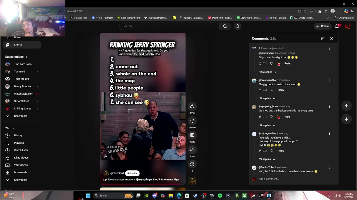Click the Add a comment field

pyautogui.click(x=295, y=179)
